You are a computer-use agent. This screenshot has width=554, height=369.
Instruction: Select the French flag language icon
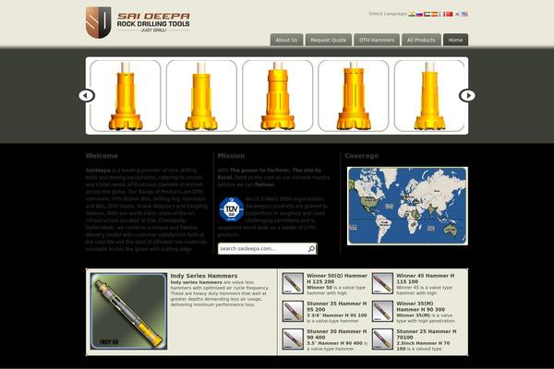click(442, 14)
